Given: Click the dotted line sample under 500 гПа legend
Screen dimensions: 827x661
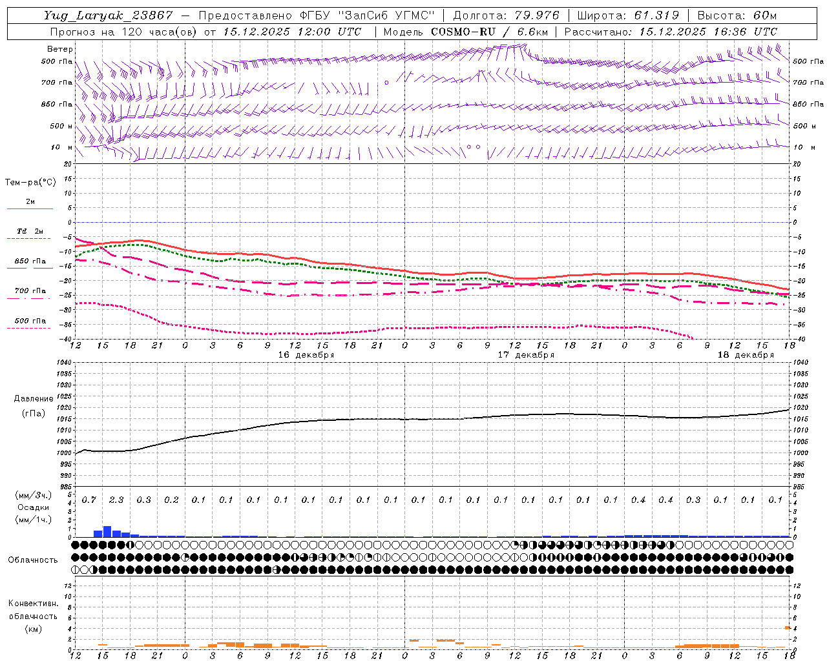Looking at the screenshot, I should click(x=28, y=328).
